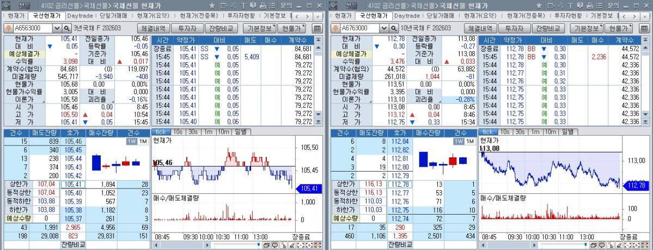The image size is (653, 250).
Task: Open 현재가(전종목) tab in right window
Action: coord(527,16)
